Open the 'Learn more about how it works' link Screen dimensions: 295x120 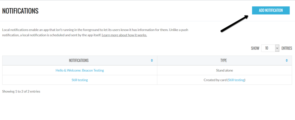[124, 35]
